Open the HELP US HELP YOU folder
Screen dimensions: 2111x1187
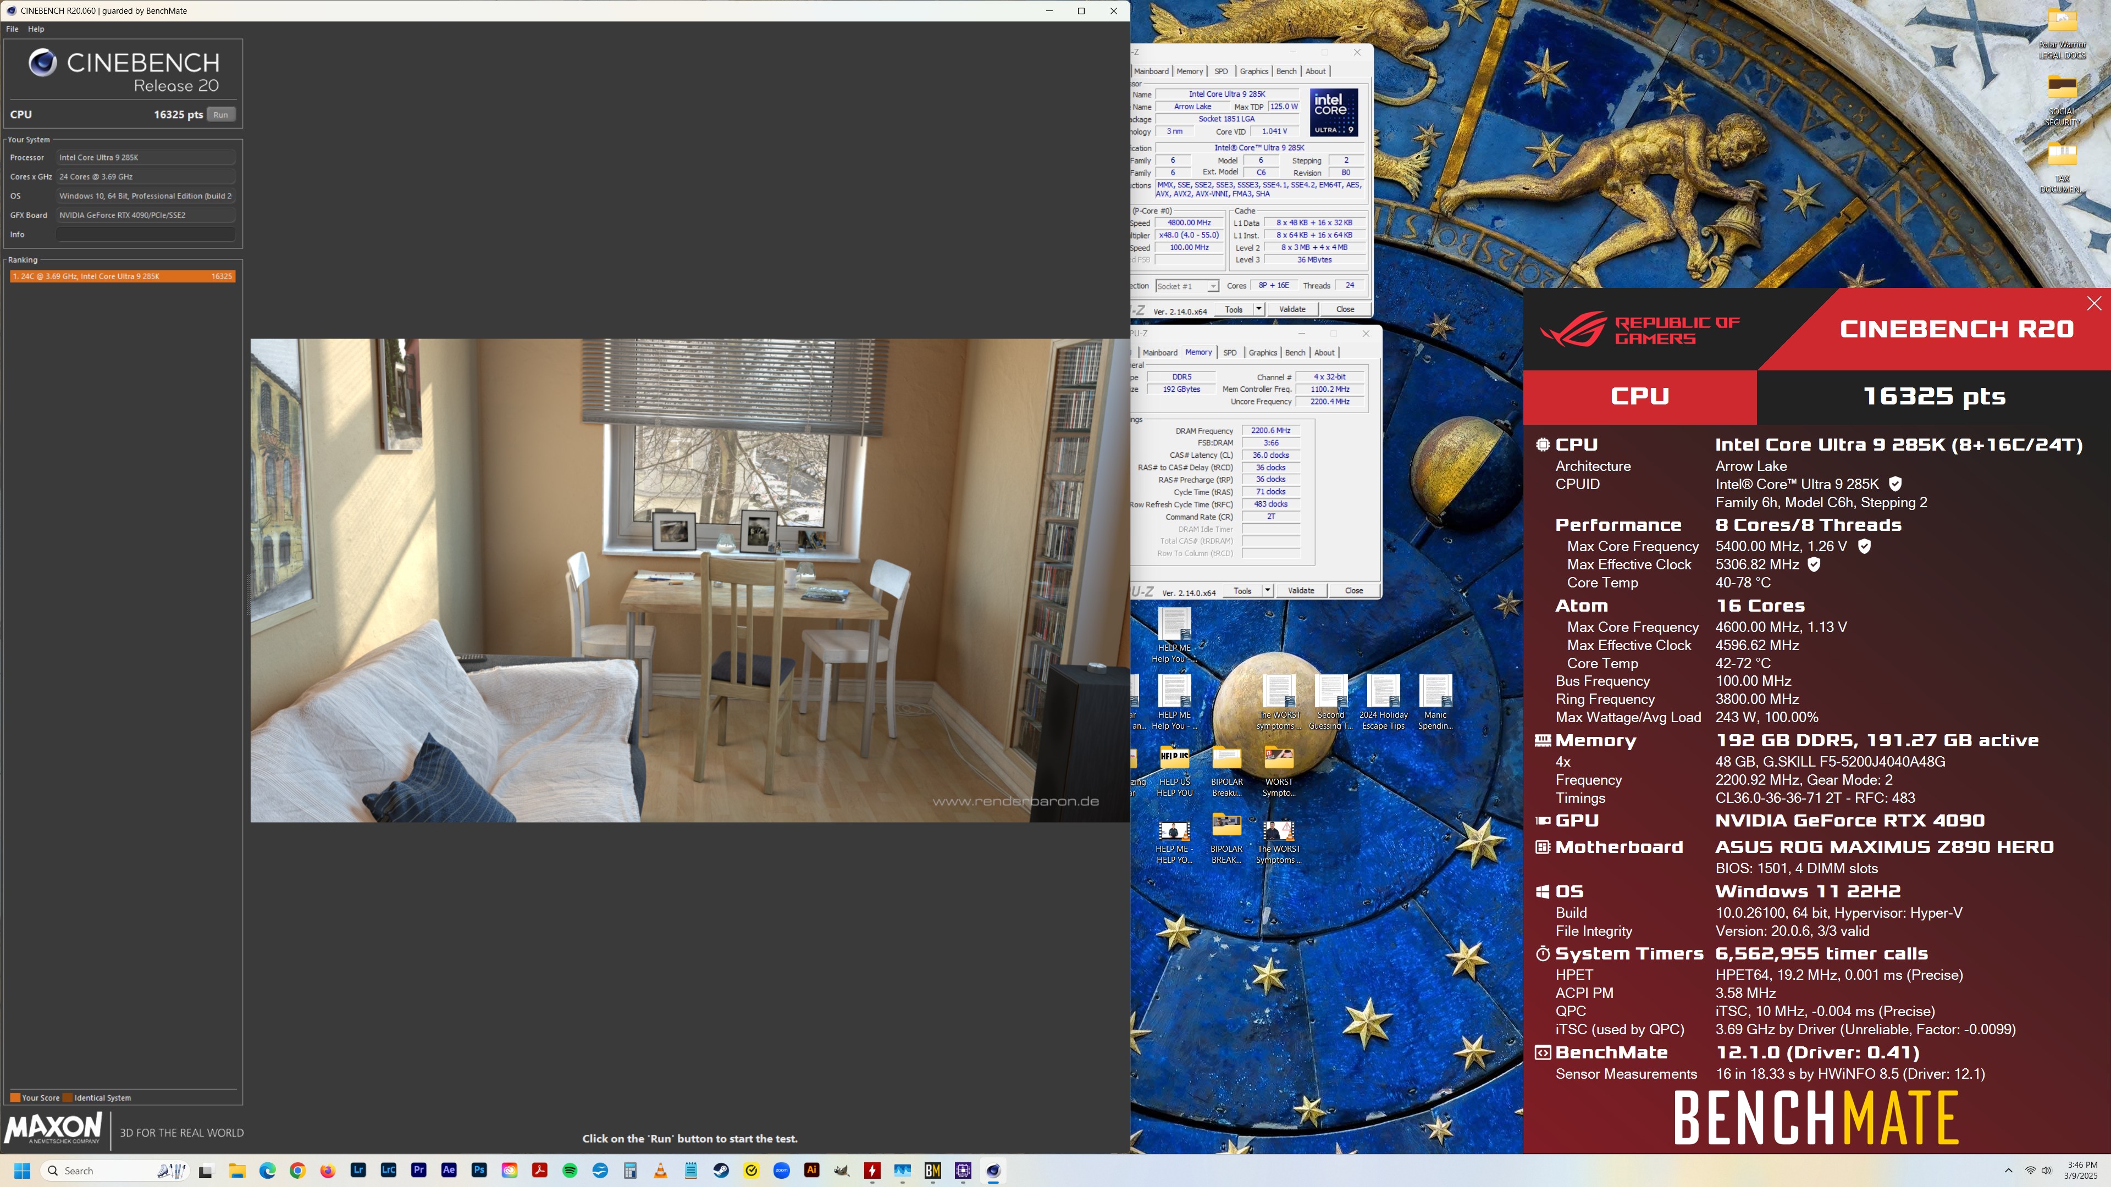[1174, 770]
